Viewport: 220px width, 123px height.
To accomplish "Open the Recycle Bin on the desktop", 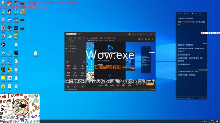I will pyautogui.click(x=3, y=20).
